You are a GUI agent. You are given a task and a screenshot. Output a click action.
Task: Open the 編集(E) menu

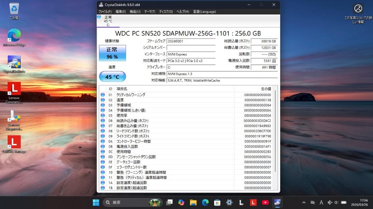point(121,12)
